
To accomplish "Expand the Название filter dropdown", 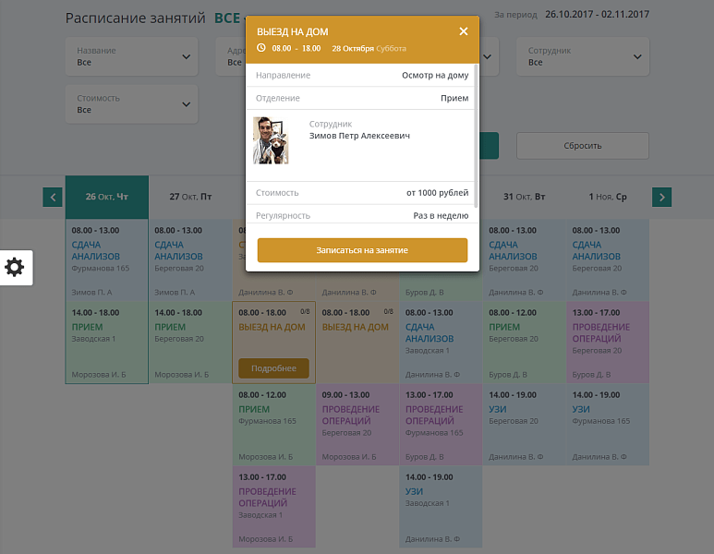I will [131, 57].
